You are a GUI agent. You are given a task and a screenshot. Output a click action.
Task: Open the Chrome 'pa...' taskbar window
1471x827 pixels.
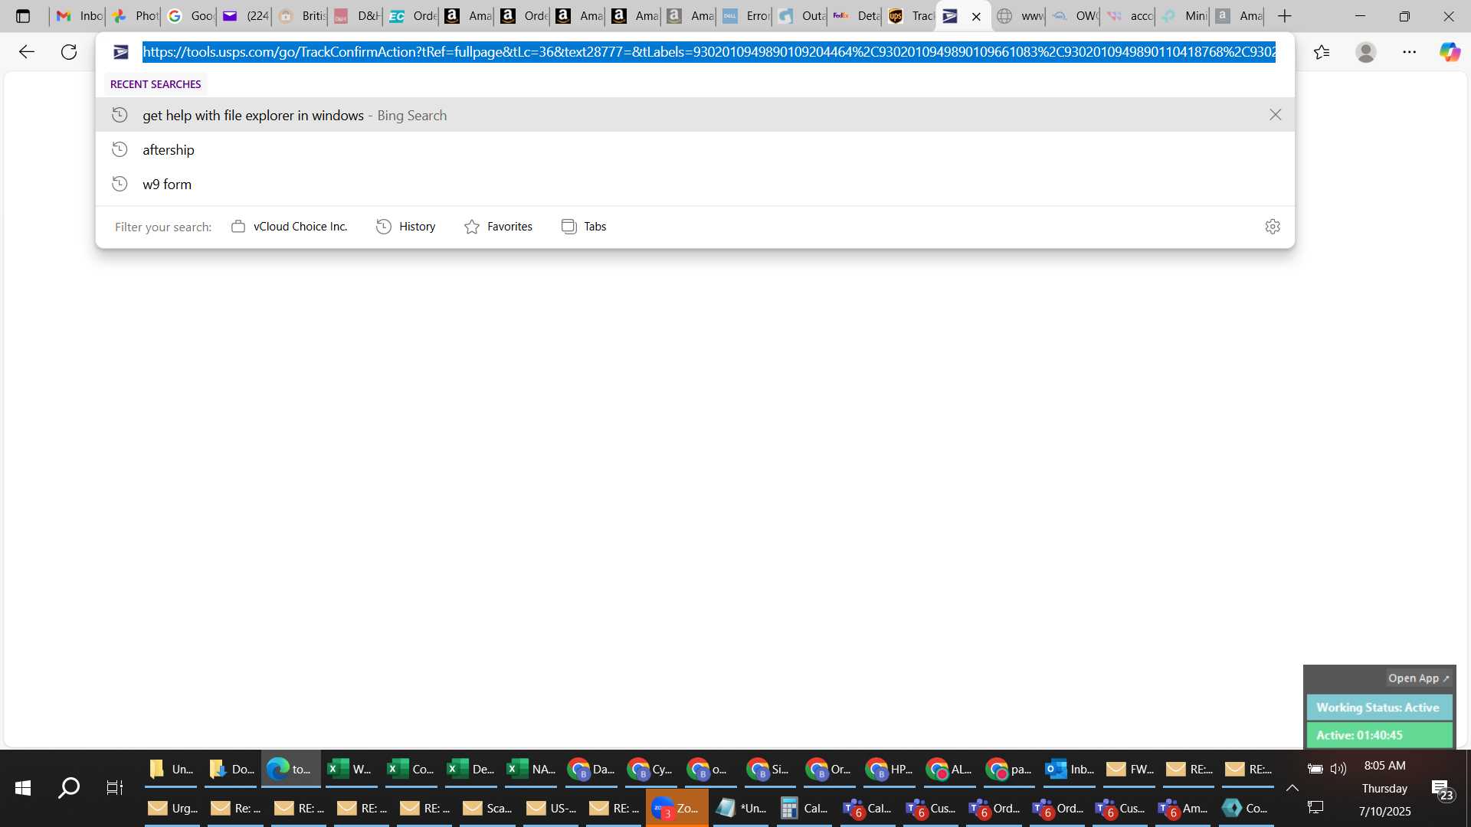point(1010,770)
